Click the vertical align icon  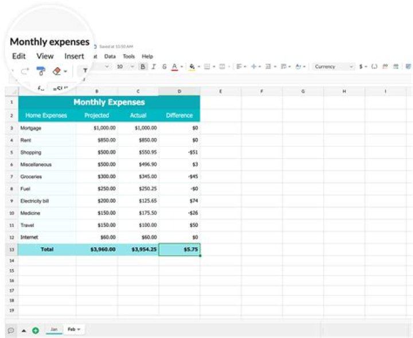click(x=254, y=67)
